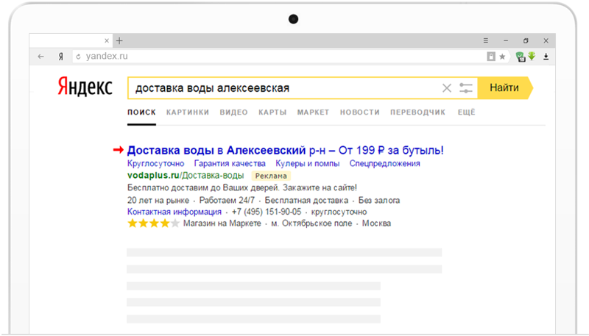The height and width of the screenshot is (336, 589).
Task: Open the green shield extension icon
Action: click(x=521, y=57)
